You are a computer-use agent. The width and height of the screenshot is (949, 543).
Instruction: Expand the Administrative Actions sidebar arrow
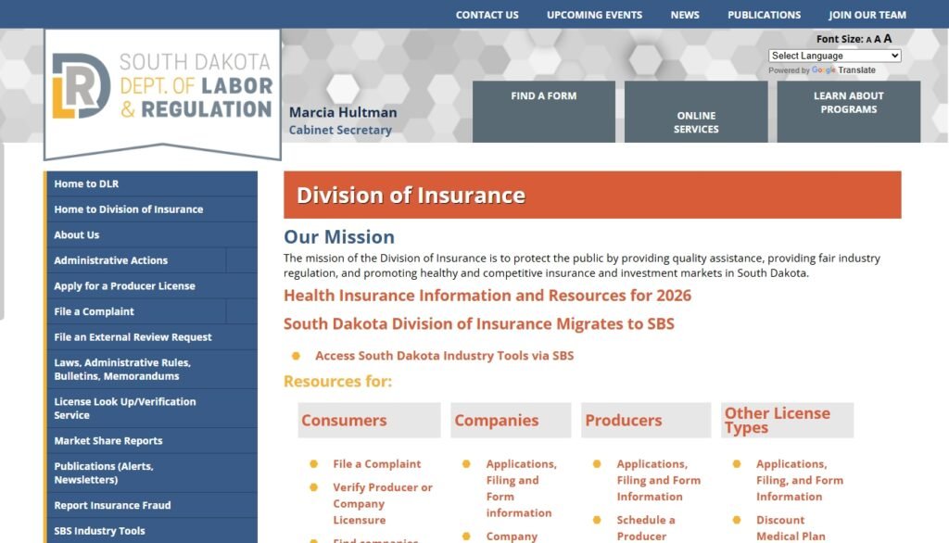(243, 260)
